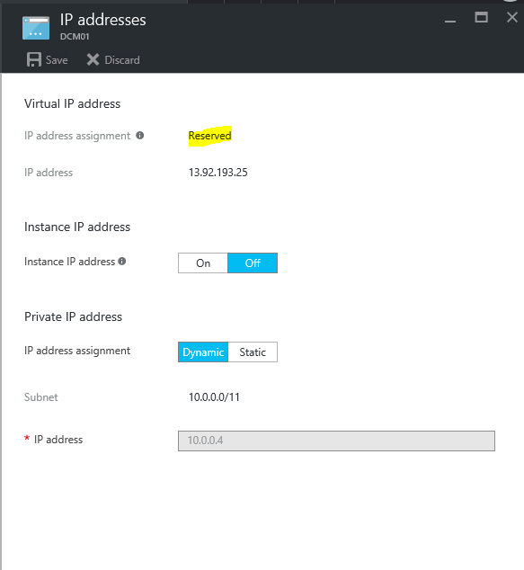The width and height of the screenshot is (524, 570).
Task: Open info tooltip beside IP address assignment
Action: (x=140, y=136)
